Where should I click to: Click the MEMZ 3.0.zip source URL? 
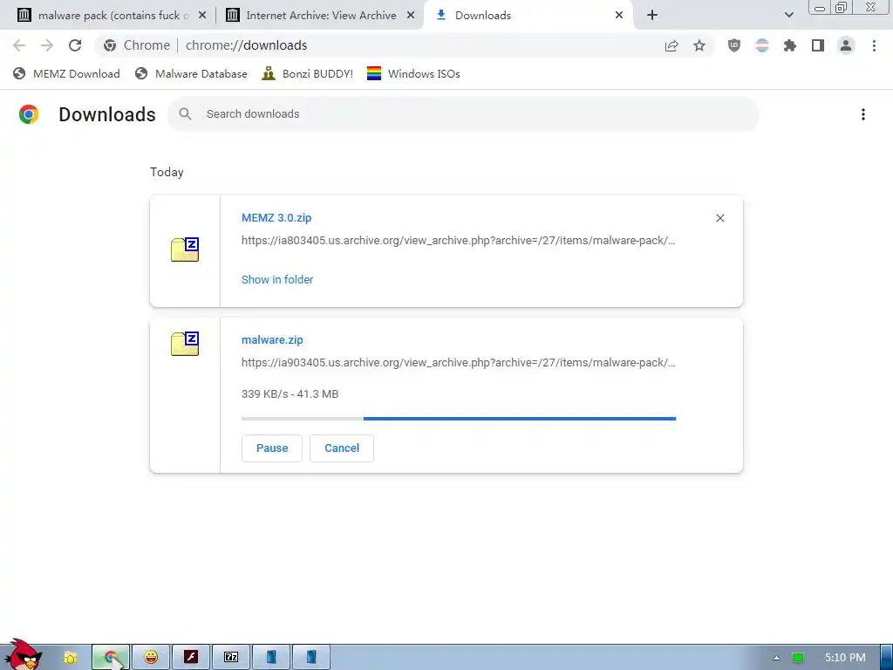(459, 241)
